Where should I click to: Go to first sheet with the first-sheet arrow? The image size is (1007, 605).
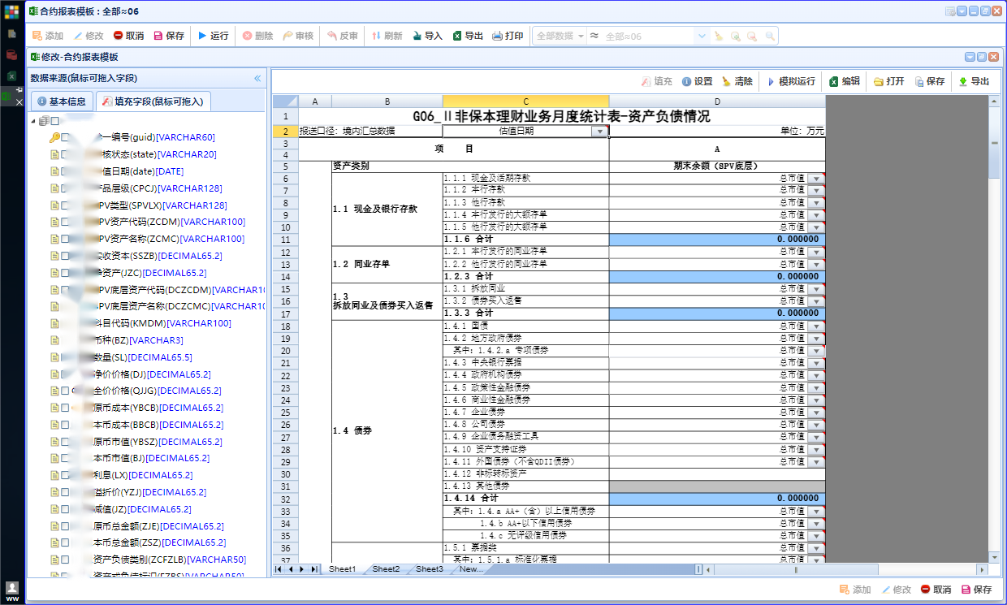point(279,569)
